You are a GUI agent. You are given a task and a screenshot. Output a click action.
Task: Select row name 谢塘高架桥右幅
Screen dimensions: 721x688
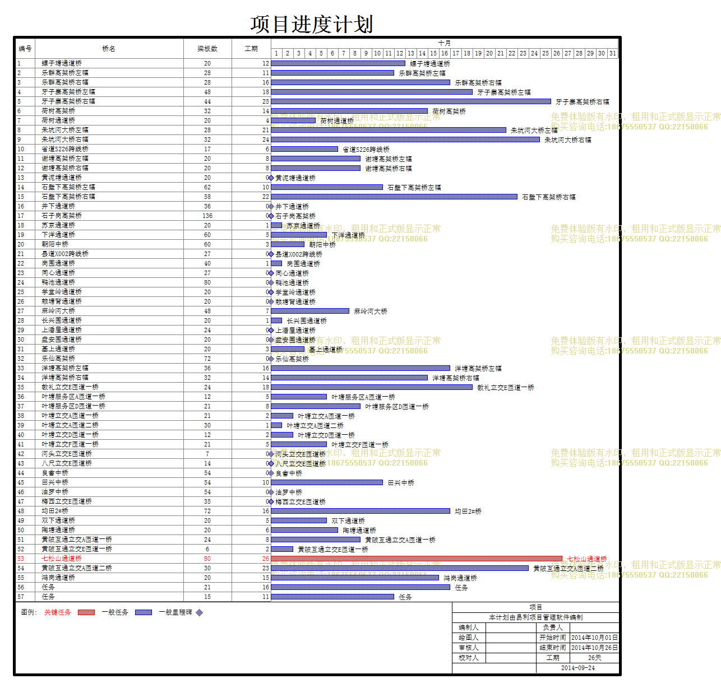[x=65, y=168]
